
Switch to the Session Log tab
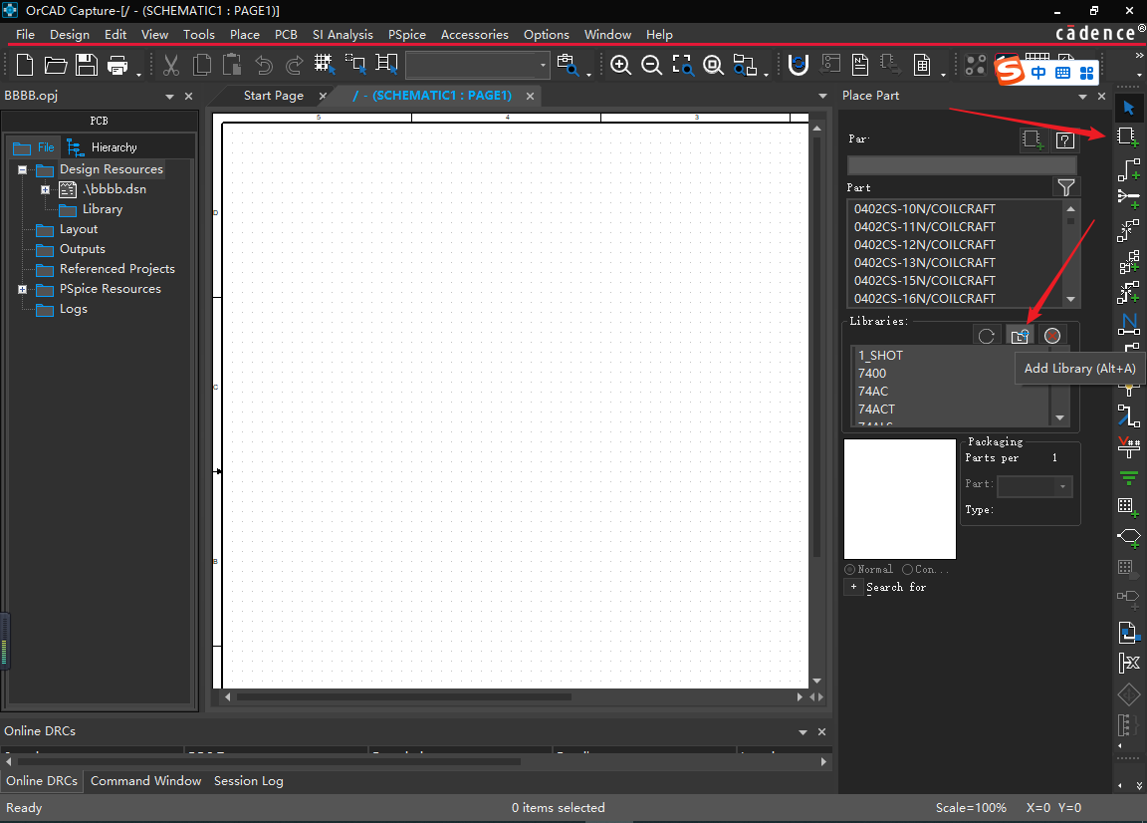pyautogui.click(x=248, y=780)
